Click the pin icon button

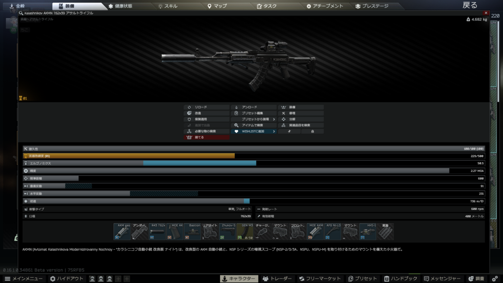289,131
